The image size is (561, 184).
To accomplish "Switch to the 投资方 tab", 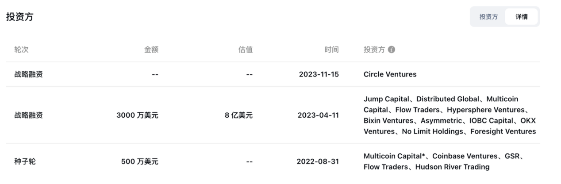I will (488, 17).
